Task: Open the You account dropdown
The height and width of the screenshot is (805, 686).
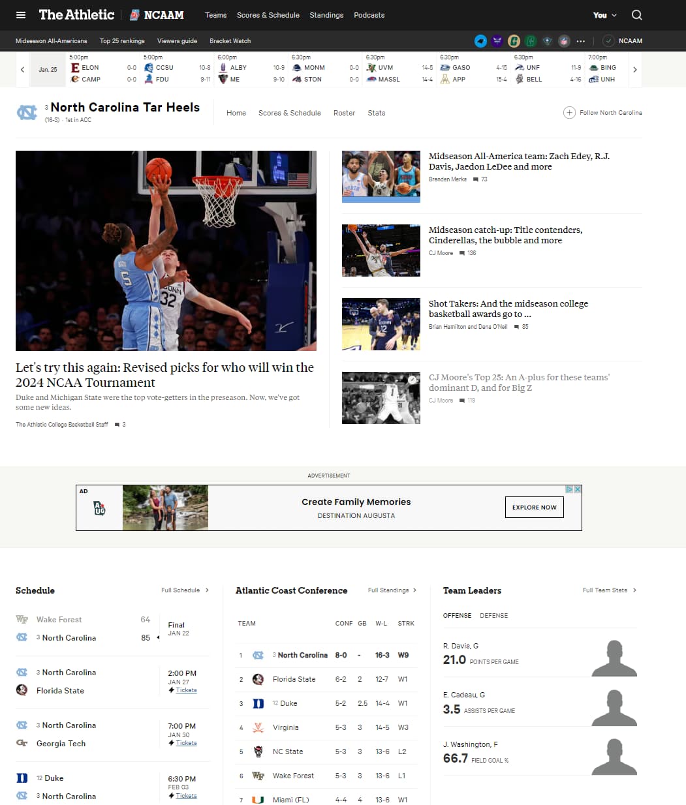Action: point(604,15)
